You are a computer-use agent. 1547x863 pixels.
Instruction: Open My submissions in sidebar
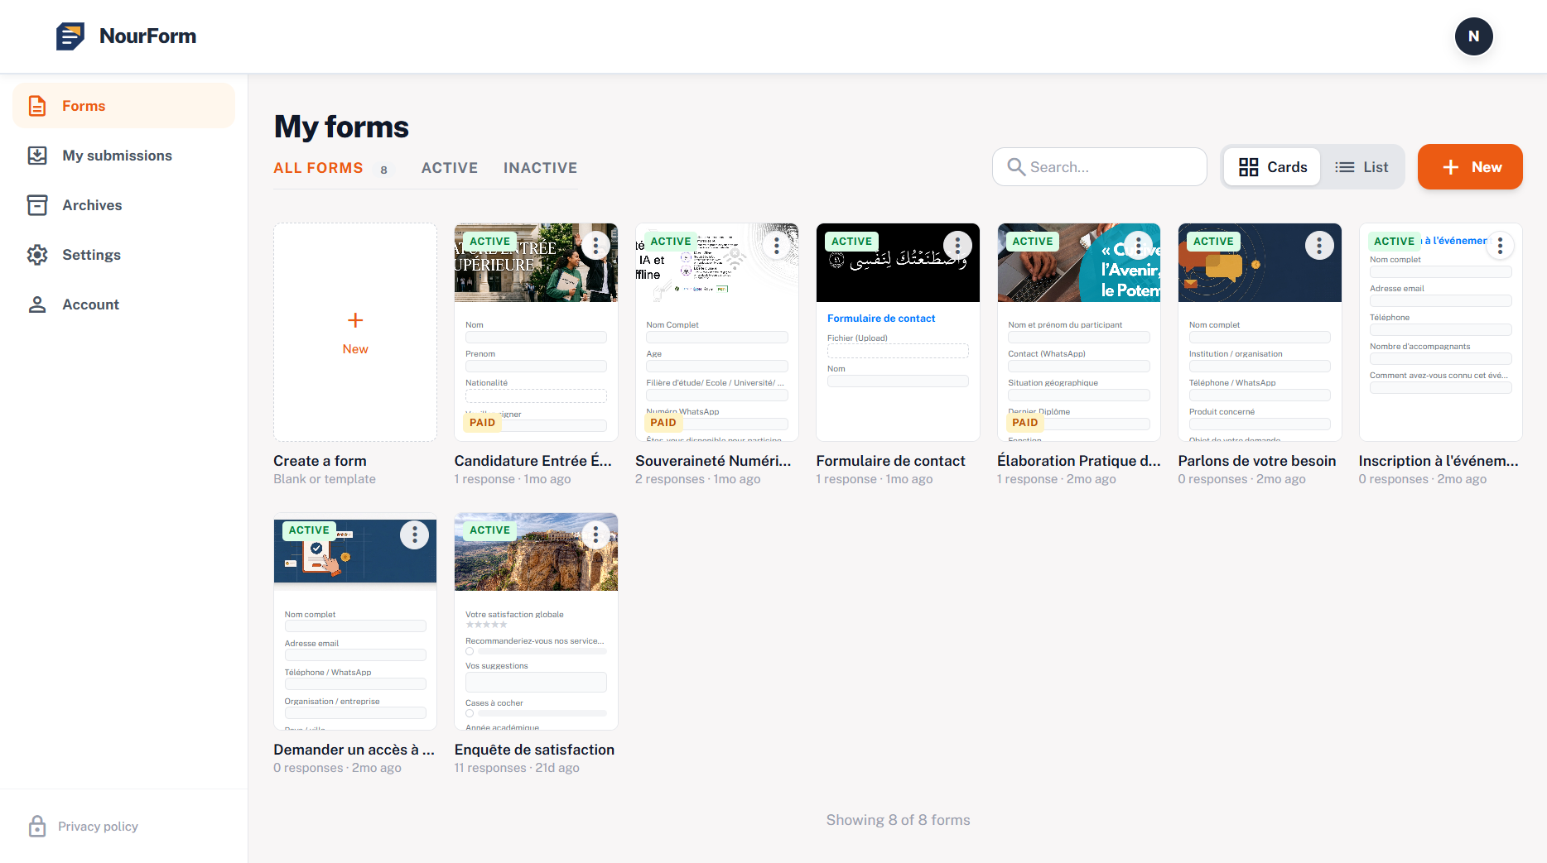tap(124, 156)
